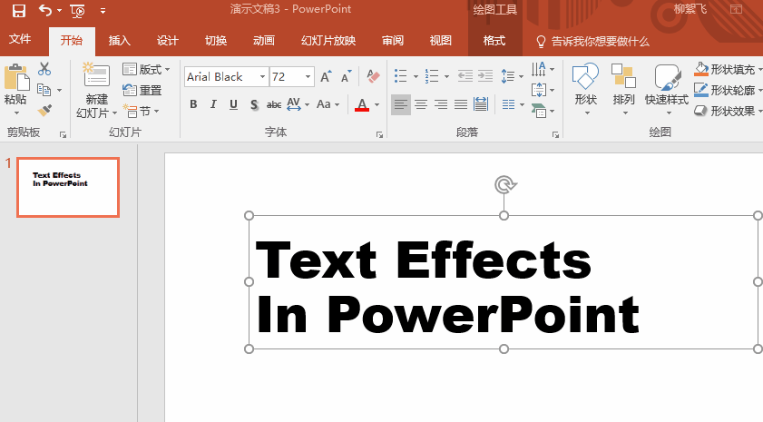Switch to the 插入 tab
The width and height of the screenshot is (763, 422).
click(119, 41)
